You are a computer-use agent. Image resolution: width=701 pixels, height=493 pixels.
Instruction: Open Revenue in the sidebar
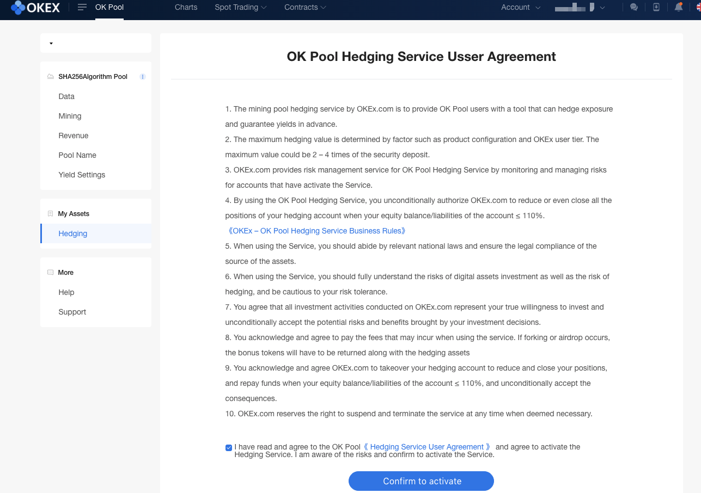tap(74, 135)
